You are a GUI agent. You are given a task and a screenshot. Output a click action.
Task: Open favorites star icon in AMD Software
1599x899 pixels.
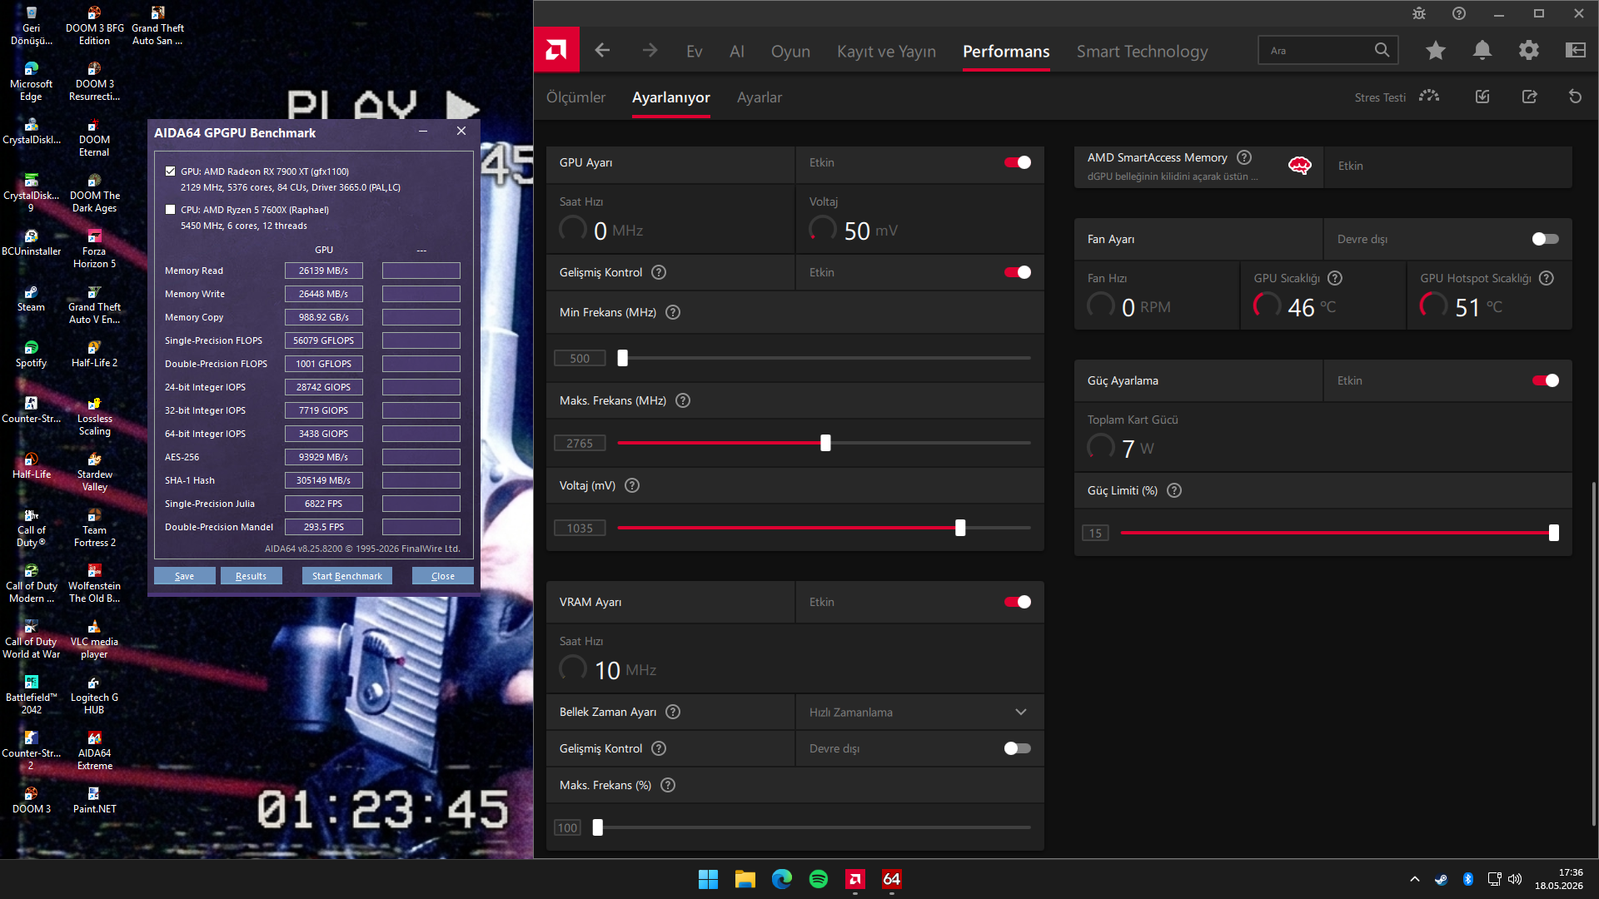pyautogui.click(x=1436, y=51)
